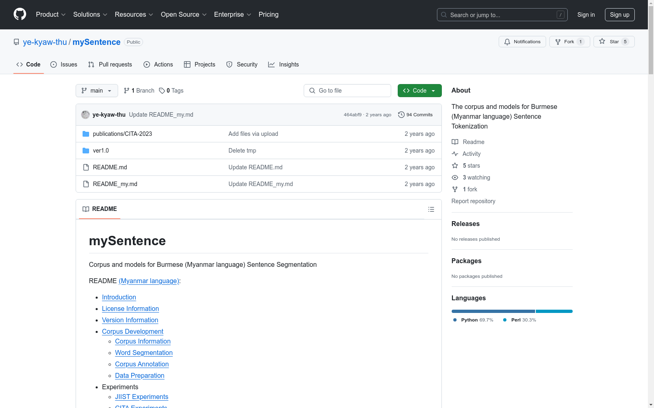Open the Projects tab
Screen dimensions: 654x408
point(199,64)
